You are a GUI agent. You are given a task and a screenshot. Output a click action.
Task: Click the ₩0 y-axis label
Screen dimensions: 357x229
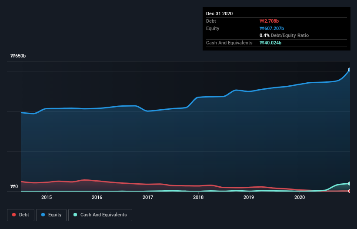coord(14,187)
